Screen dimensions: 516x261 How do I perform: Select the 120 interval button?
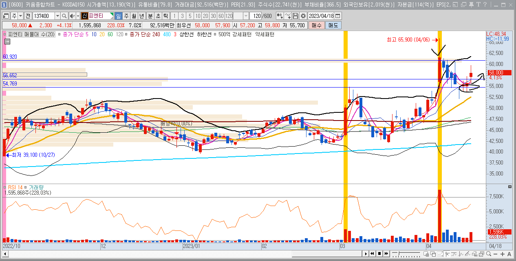click(x=229, y=16)
